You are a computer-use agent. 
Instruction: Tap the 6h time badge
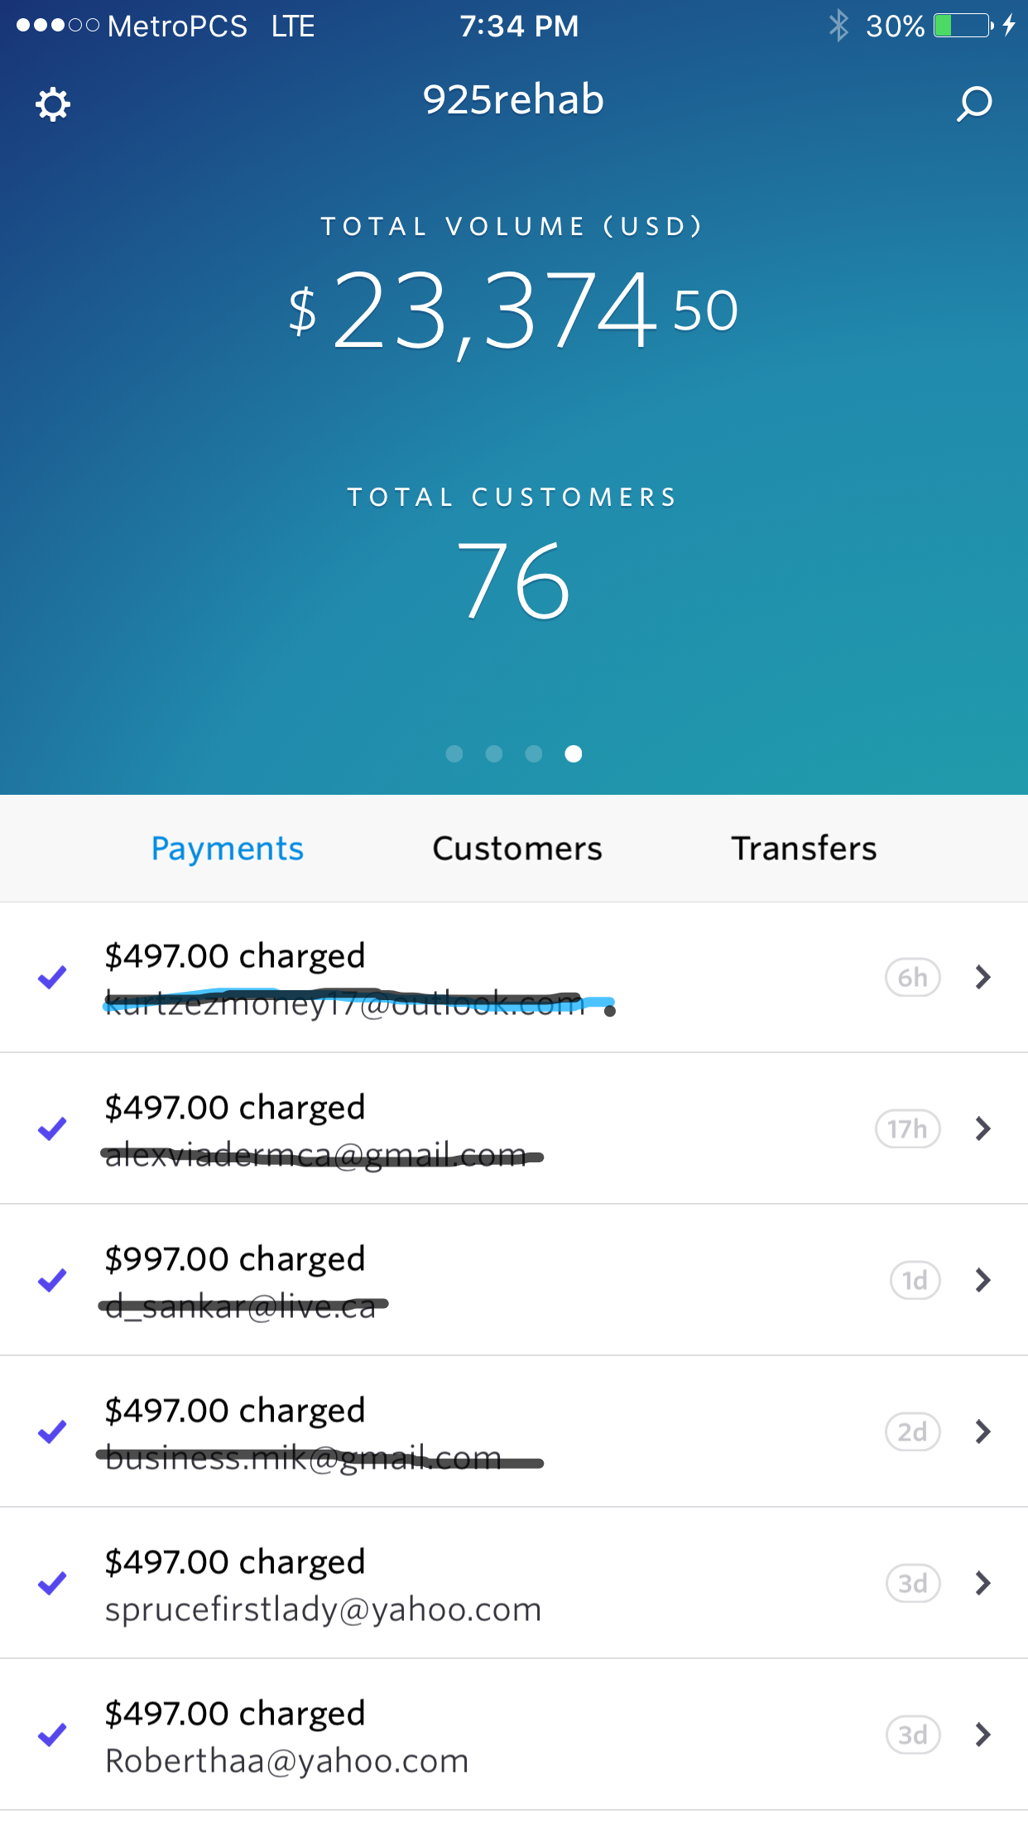pos(912,978)
